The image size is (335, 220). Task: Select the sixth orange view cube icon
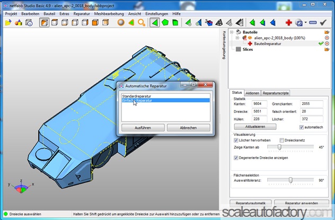click(x=95, y=22)
